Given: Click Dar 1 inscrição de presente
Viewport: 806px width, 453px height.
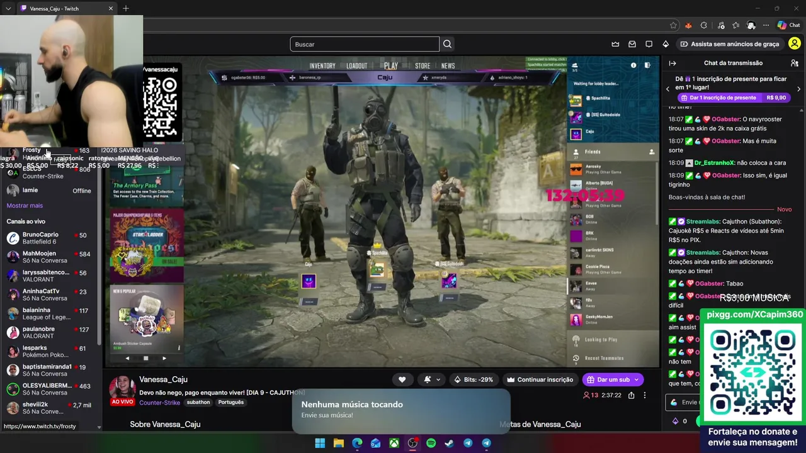Looking at the screenshot, I should (733, 98).
